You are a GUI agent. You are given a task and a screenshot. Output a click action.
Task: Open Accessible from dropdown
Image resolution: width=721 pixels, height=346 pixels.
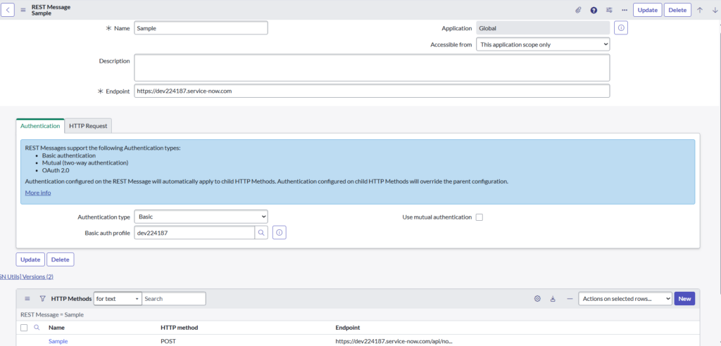click(543, 44)
